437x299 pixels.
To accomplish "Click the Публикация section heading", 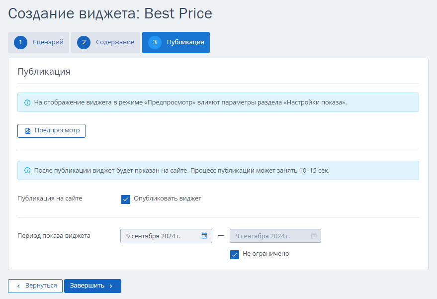I will 44,72.
